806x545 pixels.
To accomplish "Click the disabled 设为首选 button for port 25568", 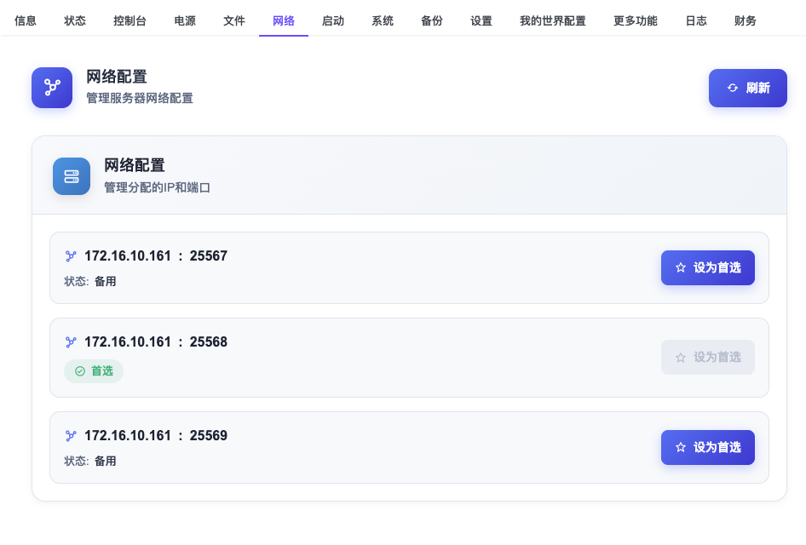I will [x=707, y=357].
